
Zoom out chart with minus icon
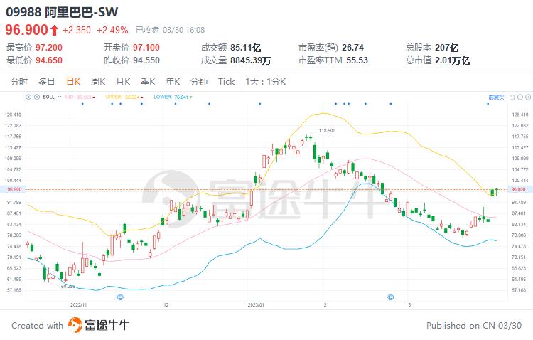(520, 97)
